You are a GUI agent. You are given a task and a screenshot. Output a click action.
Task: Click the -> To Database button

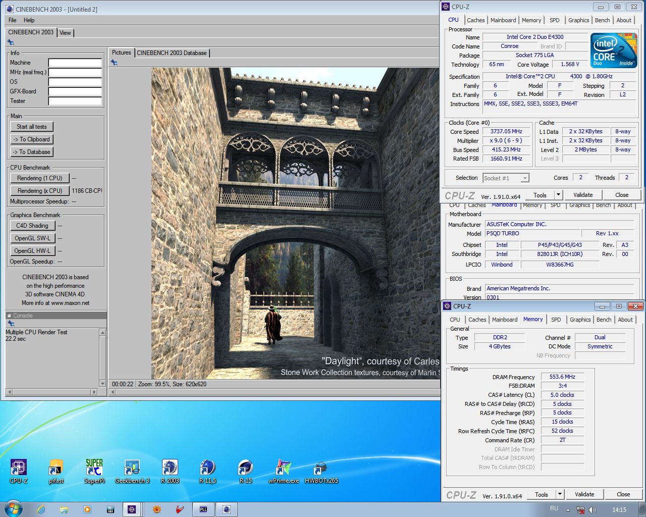point(32,152)
